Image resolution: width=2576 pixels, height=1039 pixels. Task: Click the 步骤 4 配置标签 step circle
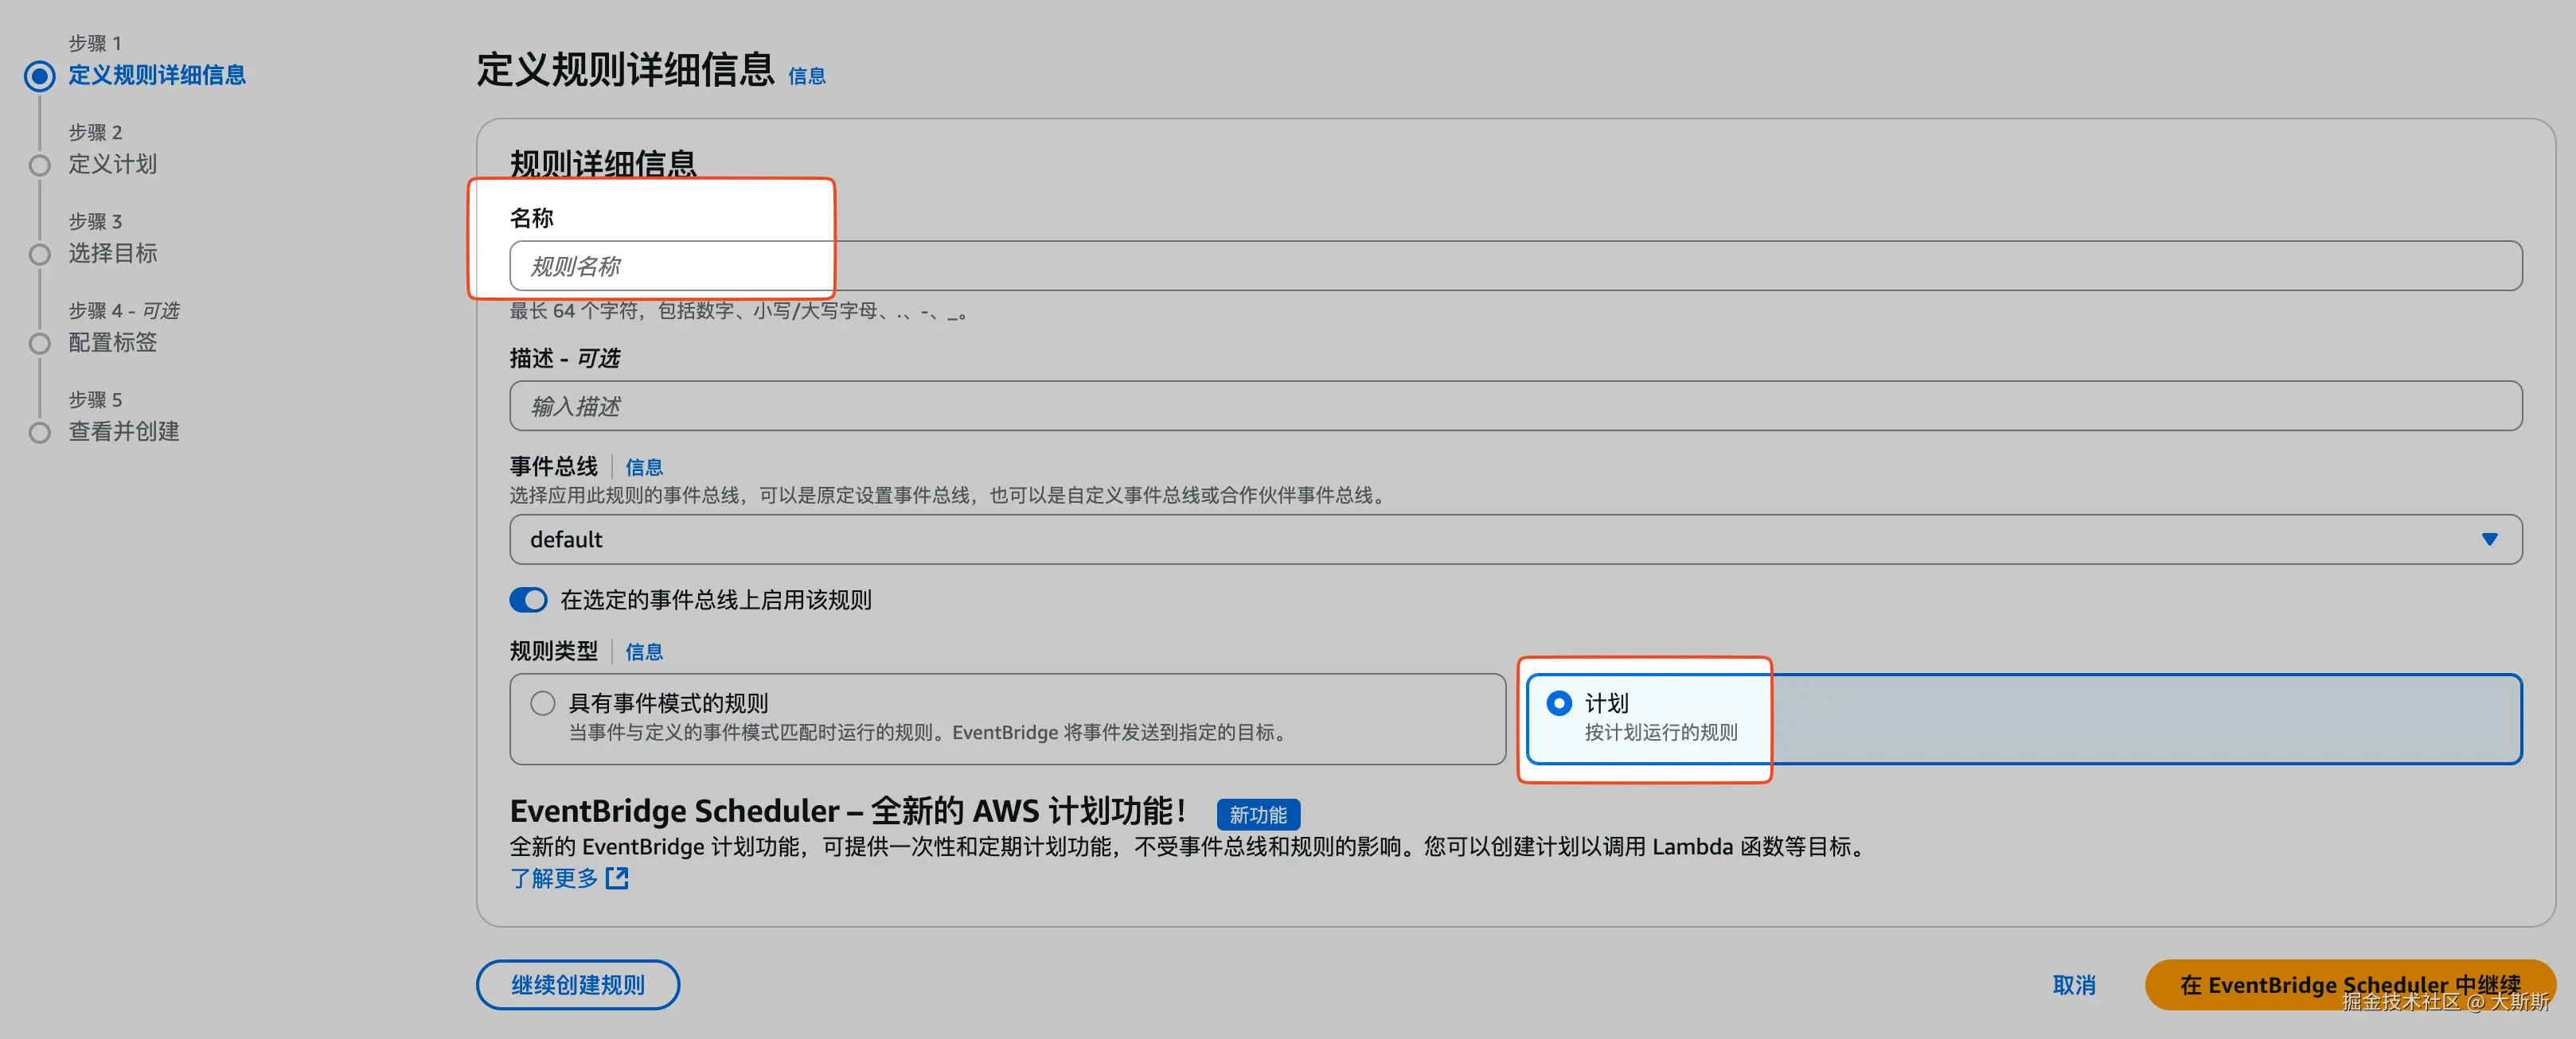click(40, 344)
